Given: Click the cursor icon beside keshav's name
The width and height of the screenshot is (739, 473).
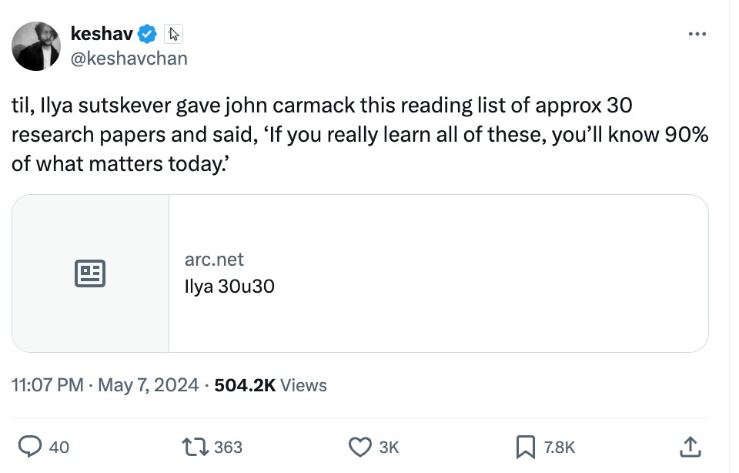Looking at the screenshot, I should click(174, 33).
